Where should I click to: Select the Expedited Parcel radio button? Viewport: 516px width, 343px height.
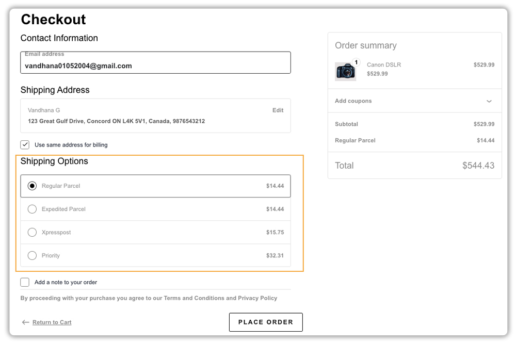[32, 209]
